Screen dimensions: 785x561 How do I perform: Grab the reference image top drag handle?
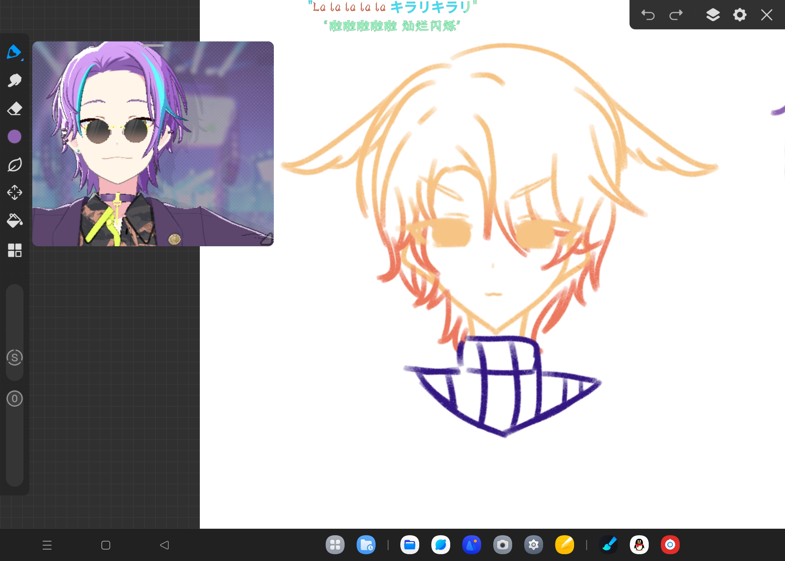(153, 46)
